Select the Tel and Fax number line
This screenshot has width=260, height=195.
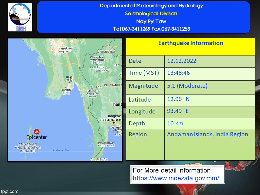coord(151,29)
